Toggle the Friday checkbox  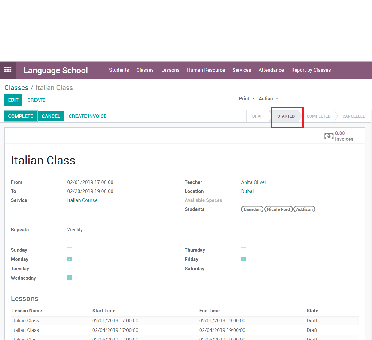tap(243, 259)
